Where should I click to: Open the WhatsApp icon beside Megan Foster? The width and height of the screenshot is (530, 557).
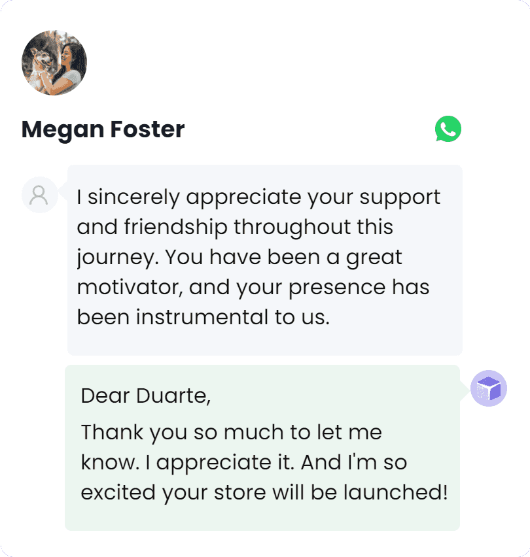coord(448,129)
